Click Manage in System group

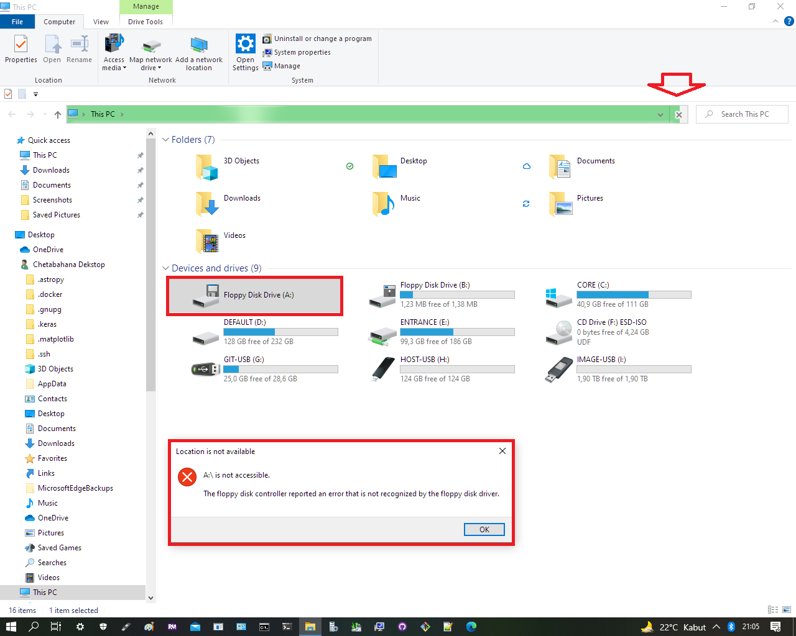click(282, 66)
